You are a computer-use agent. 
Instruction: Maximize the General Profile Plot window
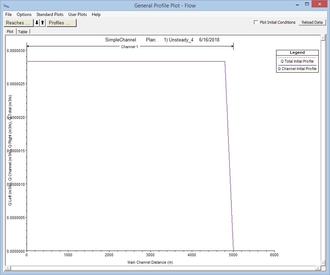pos(307,4)
